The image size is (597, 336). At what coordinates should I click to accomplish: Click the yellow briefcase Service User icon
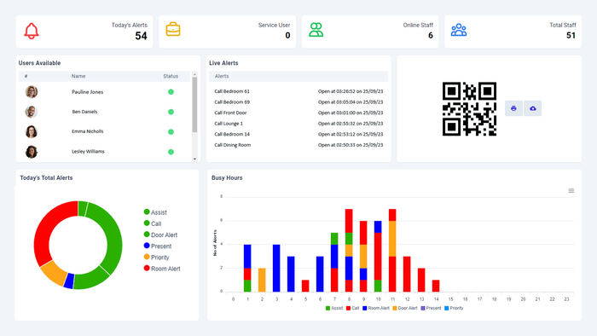(x=173, y=29)
